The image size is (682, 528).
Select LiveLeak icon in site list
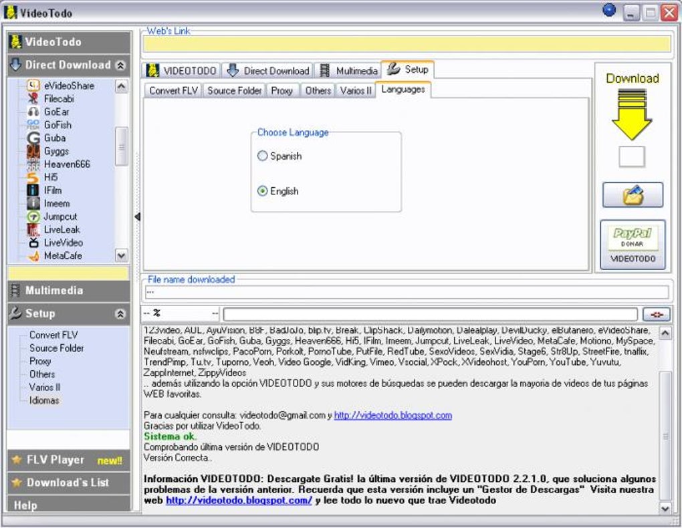tap(33, 230)
